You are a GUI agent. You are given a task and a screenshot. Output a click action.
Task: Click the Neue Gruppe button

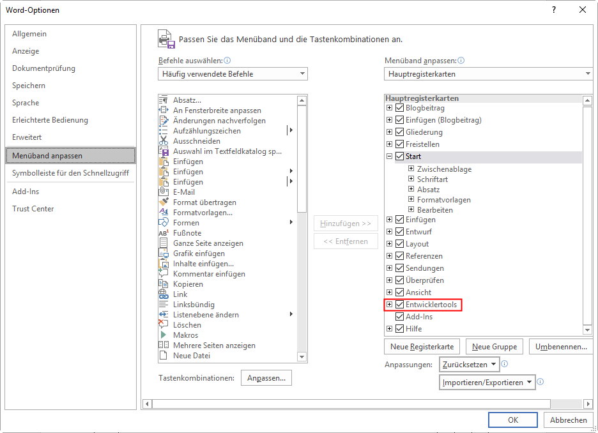click(x=494, y=347)
